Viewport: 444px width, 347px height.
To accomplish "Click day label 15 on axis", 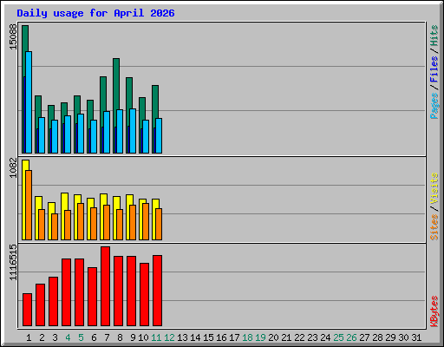I will pos(208,337).
